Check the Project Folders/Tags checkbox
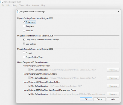Viewport: 123px width, 105px height. pyautogui.click(x=24, y=57)
